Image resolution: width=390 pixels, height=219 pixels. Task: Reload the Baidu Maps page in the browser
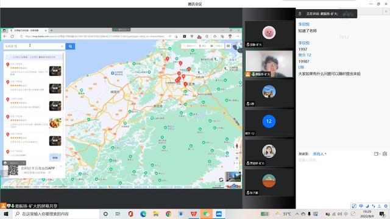[12, 36]
